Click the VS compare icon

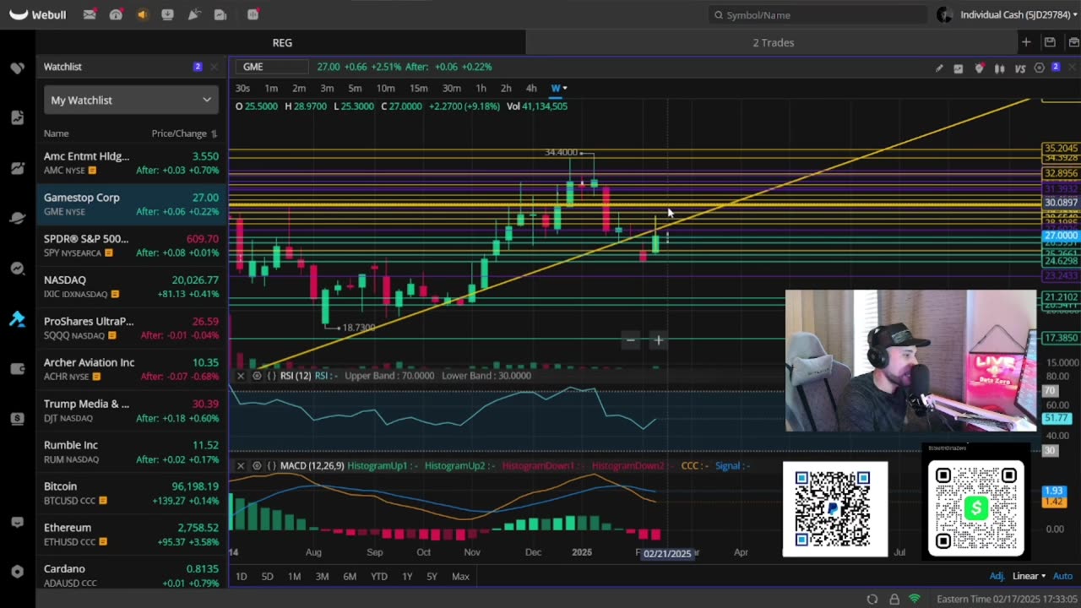click(1020, 68)
